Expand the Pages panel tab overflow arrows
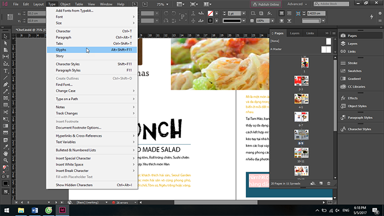 click(x=327, y=33)
